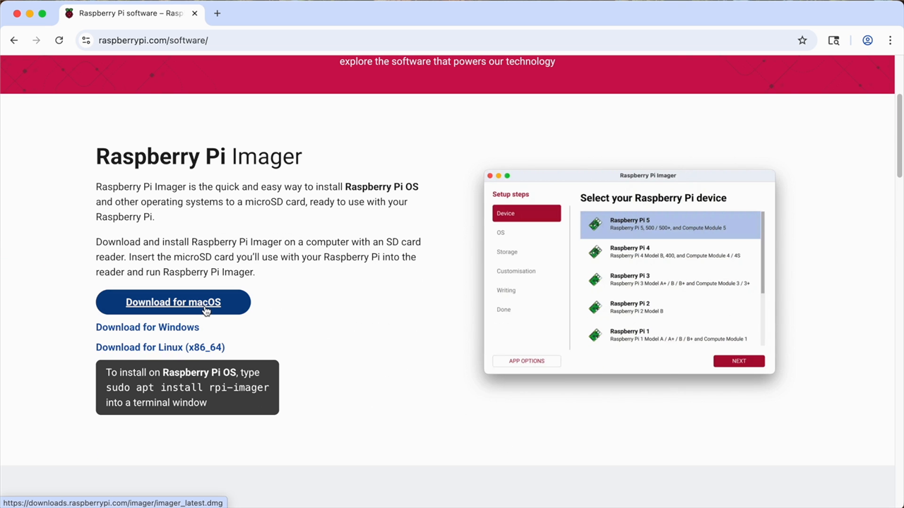Click the yellow minimize window button

coord(30,13)
